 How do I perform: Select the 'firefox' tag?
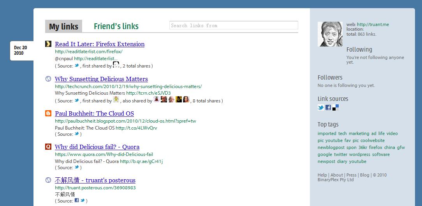tap(375, 147)
